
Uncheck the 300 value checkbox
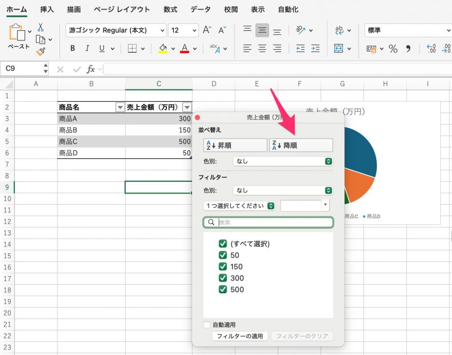(223, 278)
